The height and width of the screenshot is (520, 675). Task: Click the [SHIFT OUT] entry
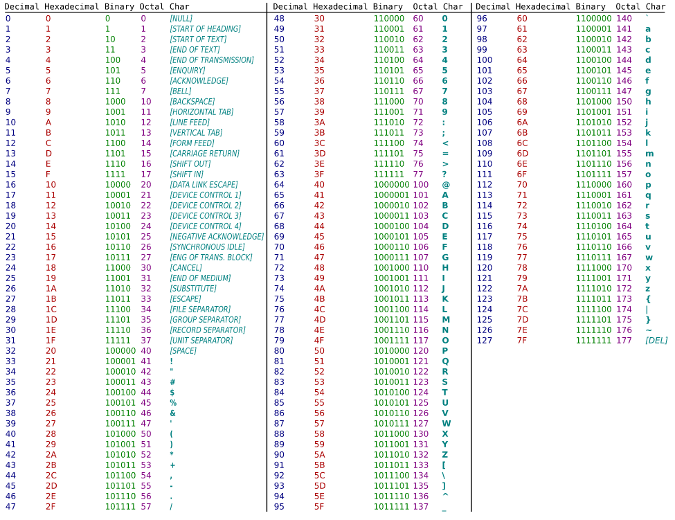190,164
